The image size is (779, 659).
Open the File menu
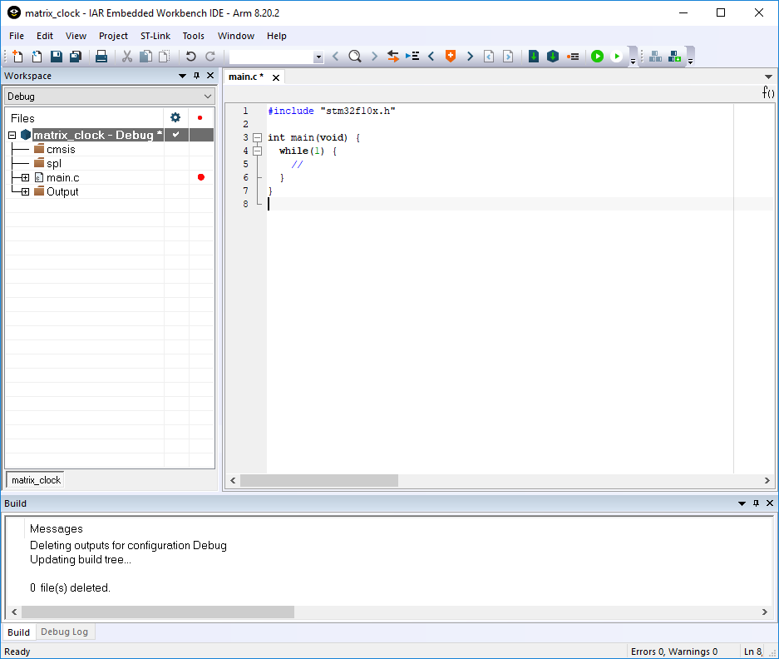coord(17,36)
